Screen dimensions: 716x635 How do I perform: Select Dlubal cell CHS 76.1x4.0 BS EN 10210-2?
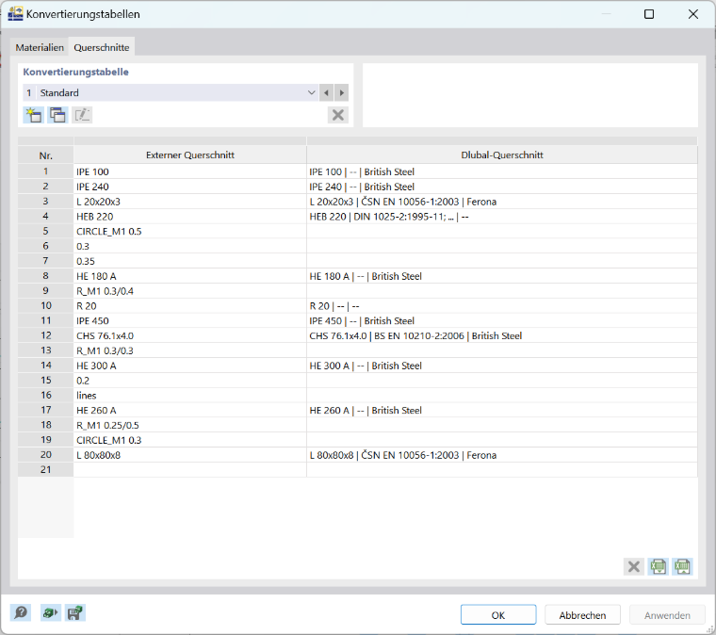(502, 335)
